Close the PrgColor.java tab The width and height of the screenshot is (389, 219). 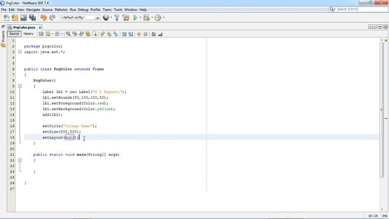click(x=40, y=27)
